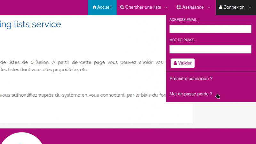
Task: Click the magnifier icon for Chercher une liste
Action: click(122, 7)
